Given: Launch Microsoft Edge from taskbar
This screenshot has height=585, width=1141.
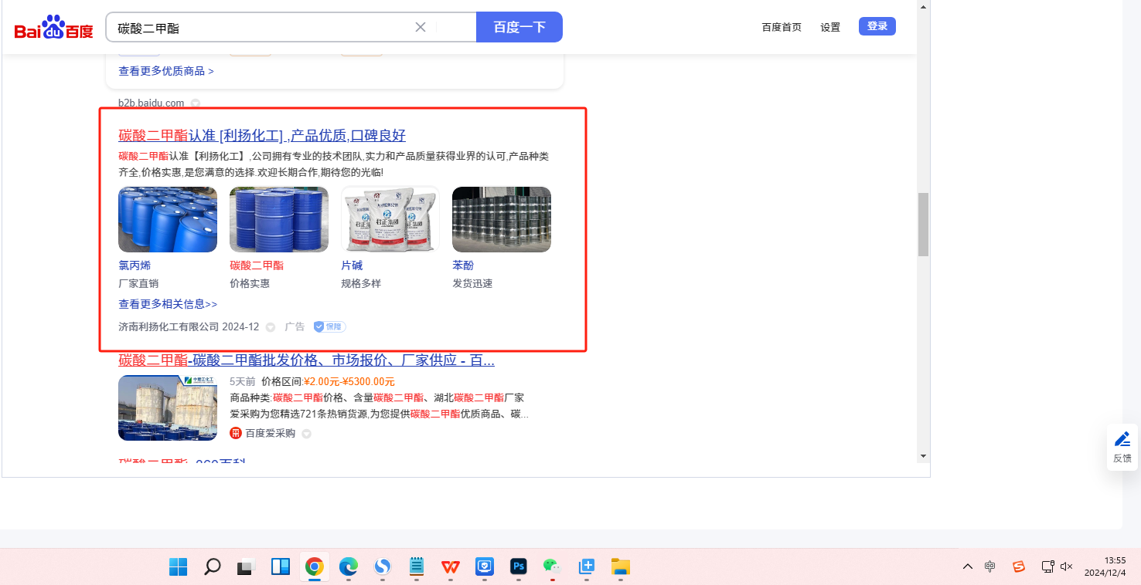Looking at the screenshot, I should [x=348, y=566].
